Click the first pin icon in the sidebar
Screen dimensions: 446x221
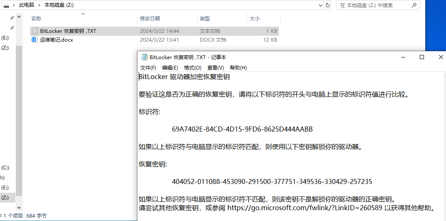coord(12,18)
